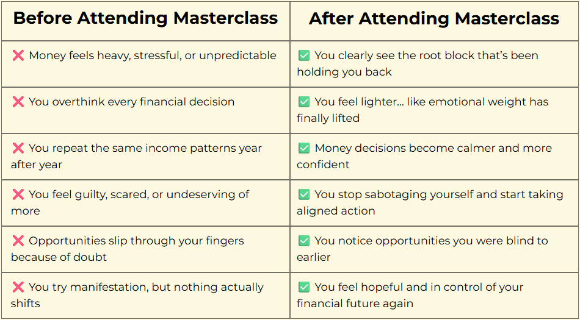This screenshot has width=580, height=320.
Task: Click the "because of doubt" text line
Action: [x=59, y=257]
